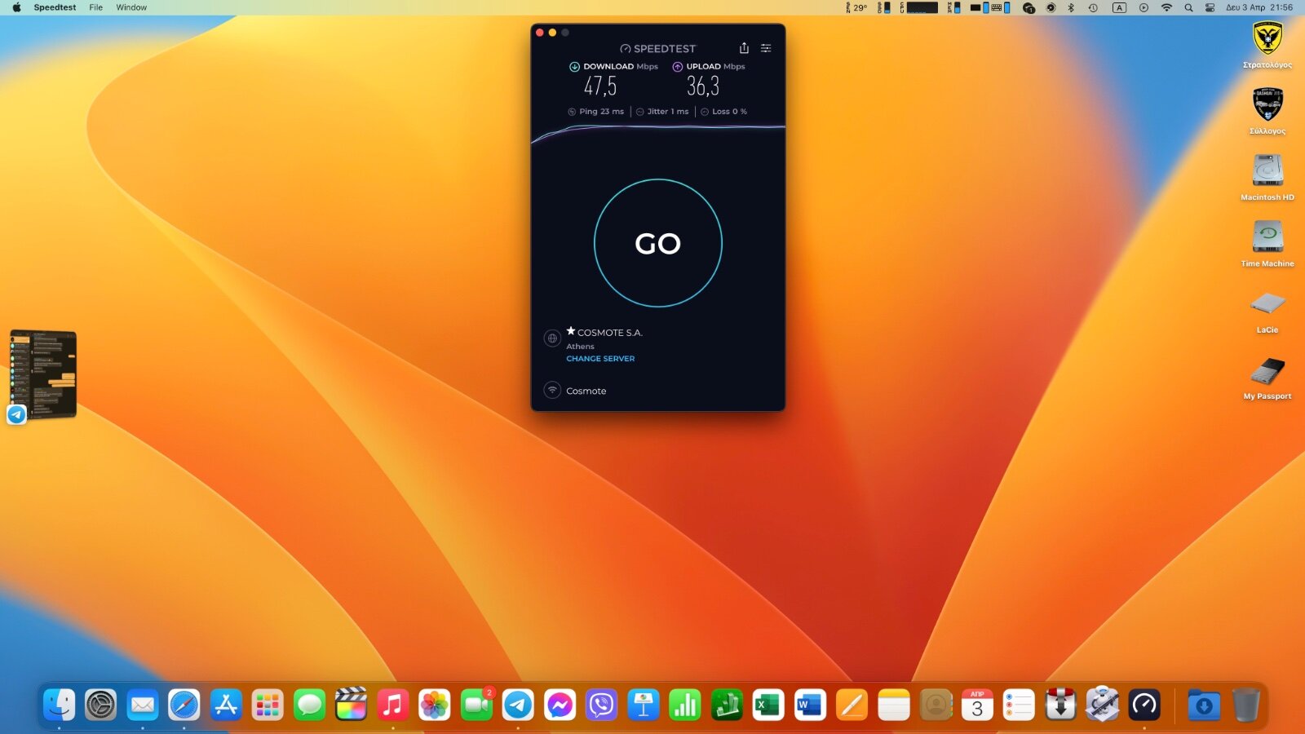Open the Now Playing menu bar icon
Image resolution: width=1305 pixels, height=734 pixels.
(1144, 7)
